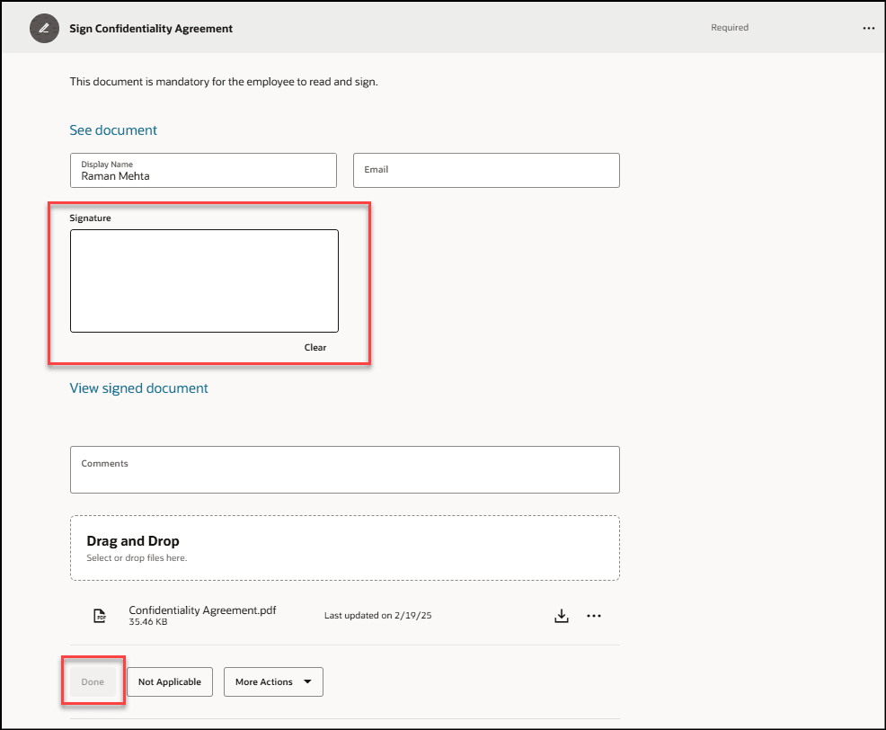Click the Required status label
Screen dimensions: 886x730
[x=730, y=27]
